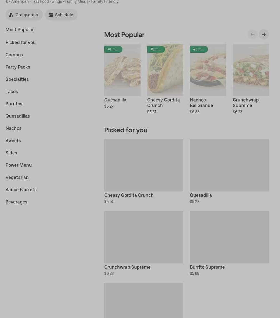Open the Specialties section
Image resolution: width=280 pixels, height=318 pixels.
click(x=17, y=79)
